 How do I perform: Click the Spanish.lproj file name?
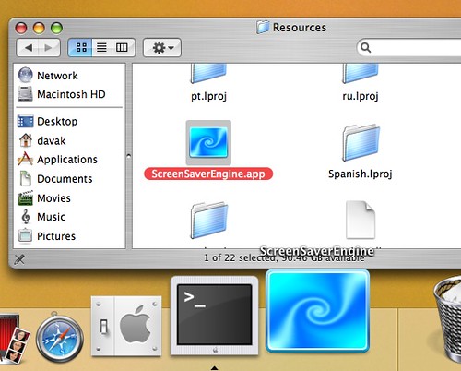tap(361, 174)
